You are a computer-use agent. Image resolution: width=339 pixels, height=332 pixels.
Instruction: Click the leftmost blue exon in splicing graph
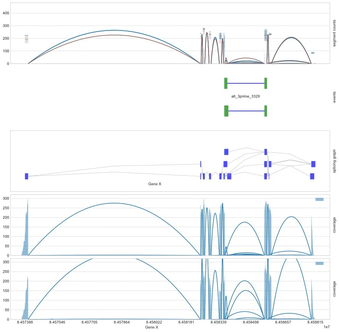point(27,176)
